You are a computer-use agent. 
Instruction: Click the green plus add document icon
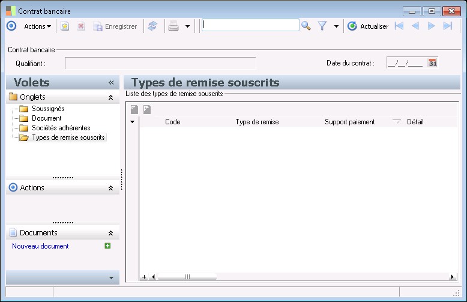tap(107, 246)
